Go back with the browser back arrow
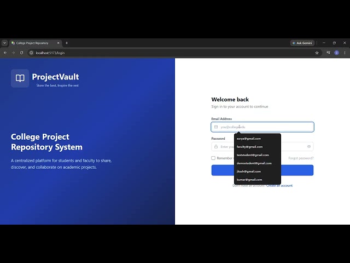The height and width of the screenshot is (263, 350). [x=5, y=53]
